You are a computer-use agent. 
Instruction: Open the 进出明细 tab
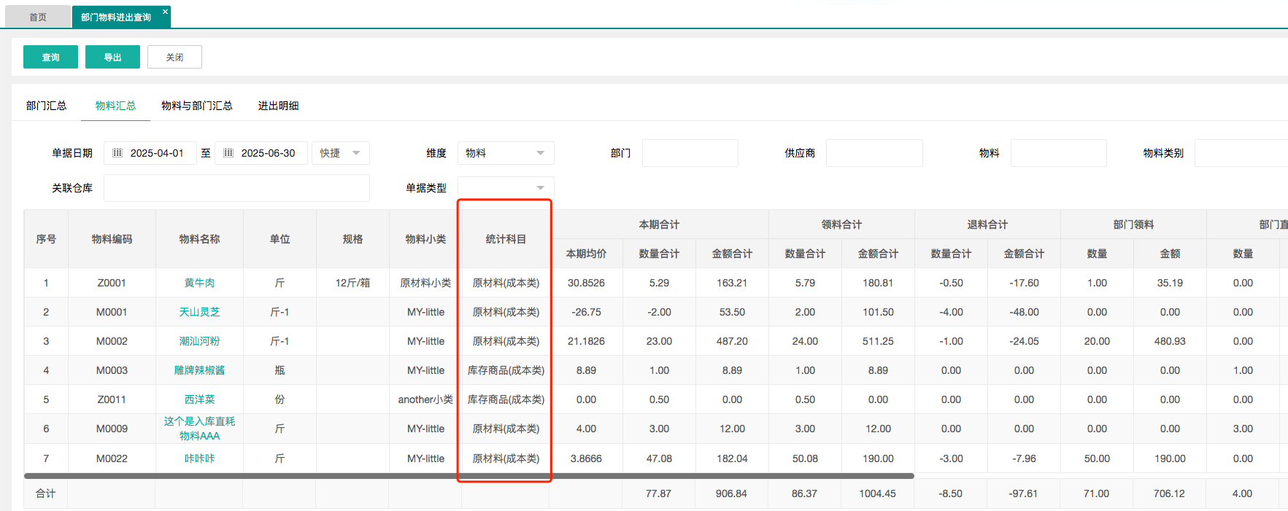pos(278,106)
